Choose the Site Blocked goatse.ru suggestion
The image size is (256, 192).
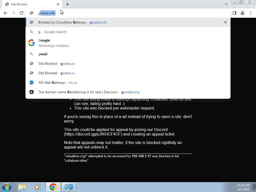[x=128, y=73]
